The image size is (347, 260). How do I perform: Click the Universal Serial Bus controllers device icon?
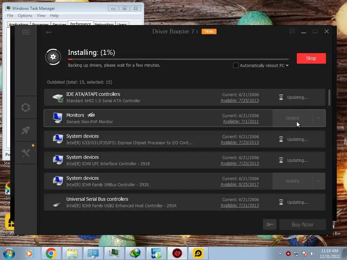point(57,204)
